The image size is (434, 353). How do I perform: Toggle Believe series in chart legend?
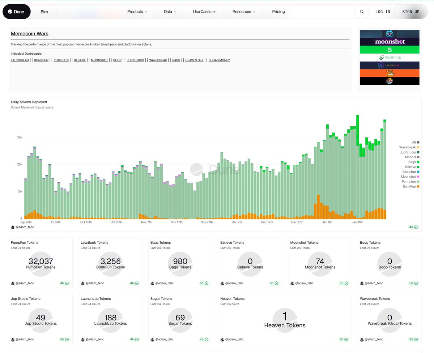[x=412, y=167]
